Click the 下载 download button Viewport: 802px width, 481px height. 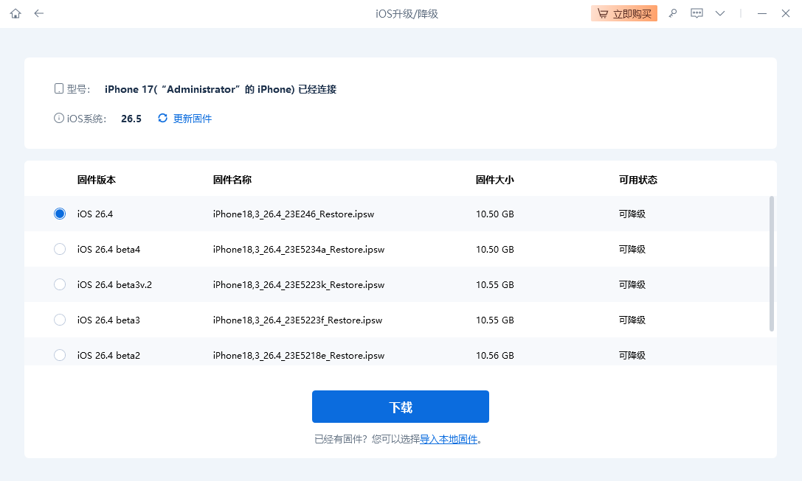click(x=401, y=406)
